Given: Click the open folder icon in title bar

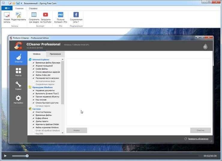Looking at the screenshot, I should pos(14,3).
